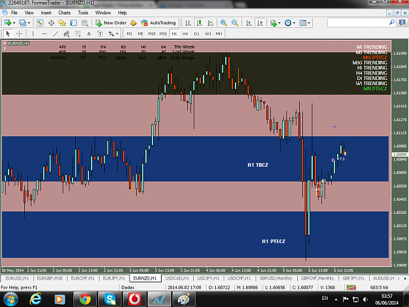Open Google Chrome from the taskbar
Screen dimensions: 409x307
(85, 299)
